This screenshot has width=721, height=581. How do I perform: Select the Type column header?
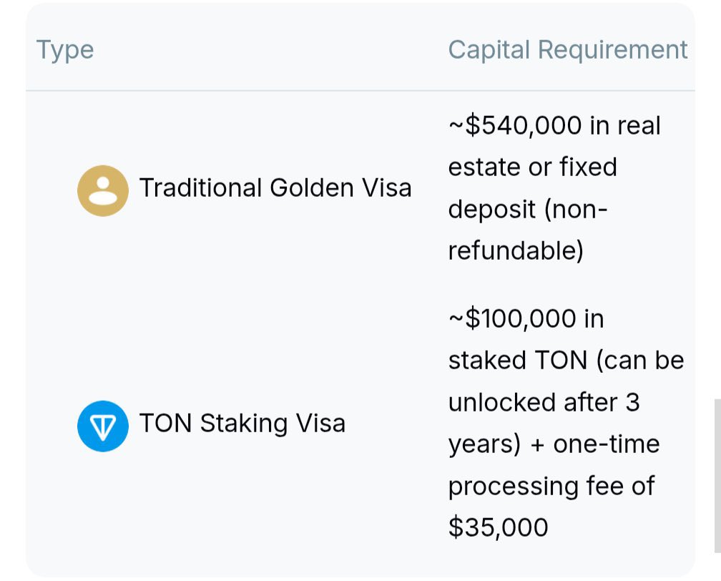click(65, 49)
